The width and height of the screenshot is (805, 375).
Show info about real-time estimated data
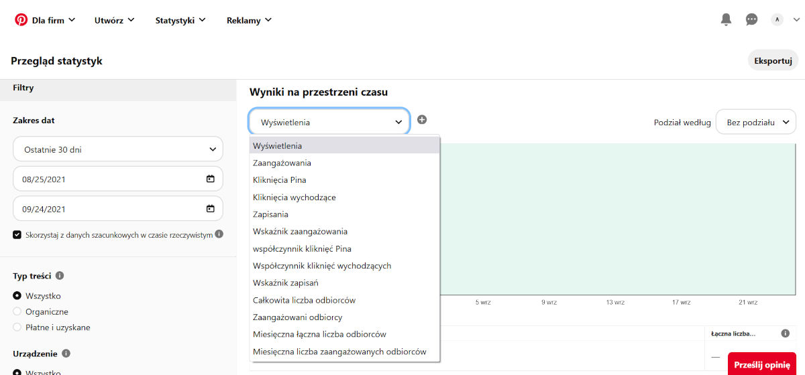click(x=219, y=235)
